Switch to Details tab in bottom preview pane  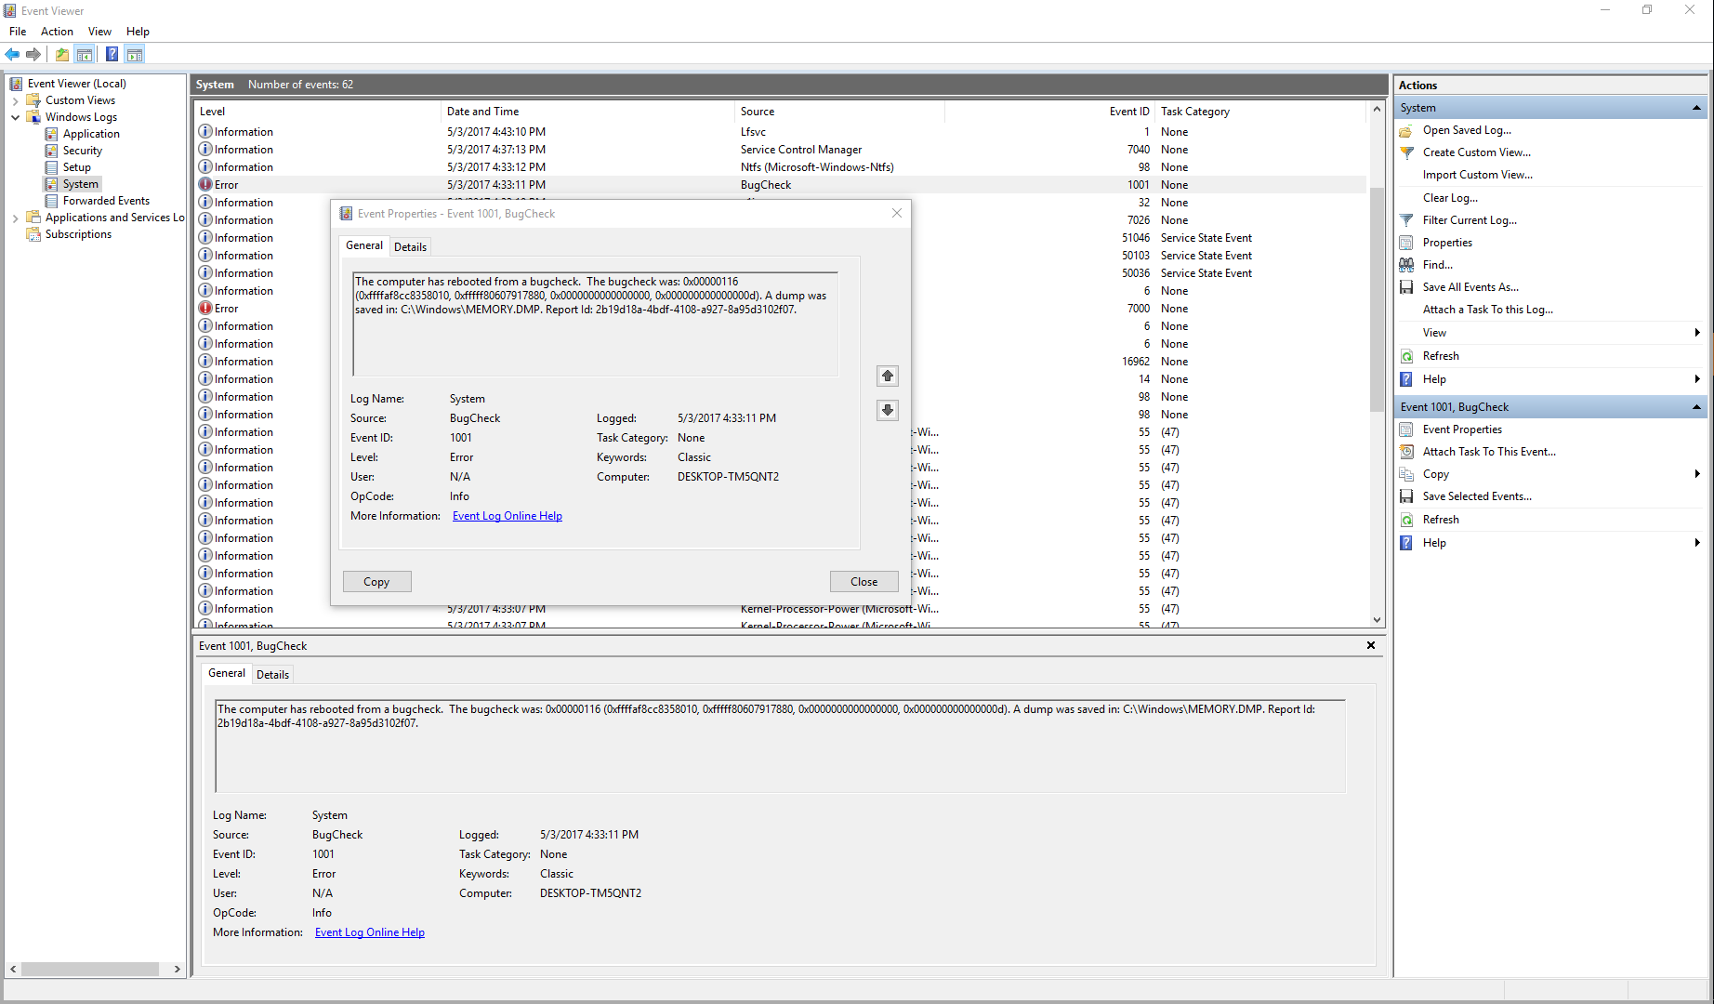pyautogui.click(x=272, y=675)
